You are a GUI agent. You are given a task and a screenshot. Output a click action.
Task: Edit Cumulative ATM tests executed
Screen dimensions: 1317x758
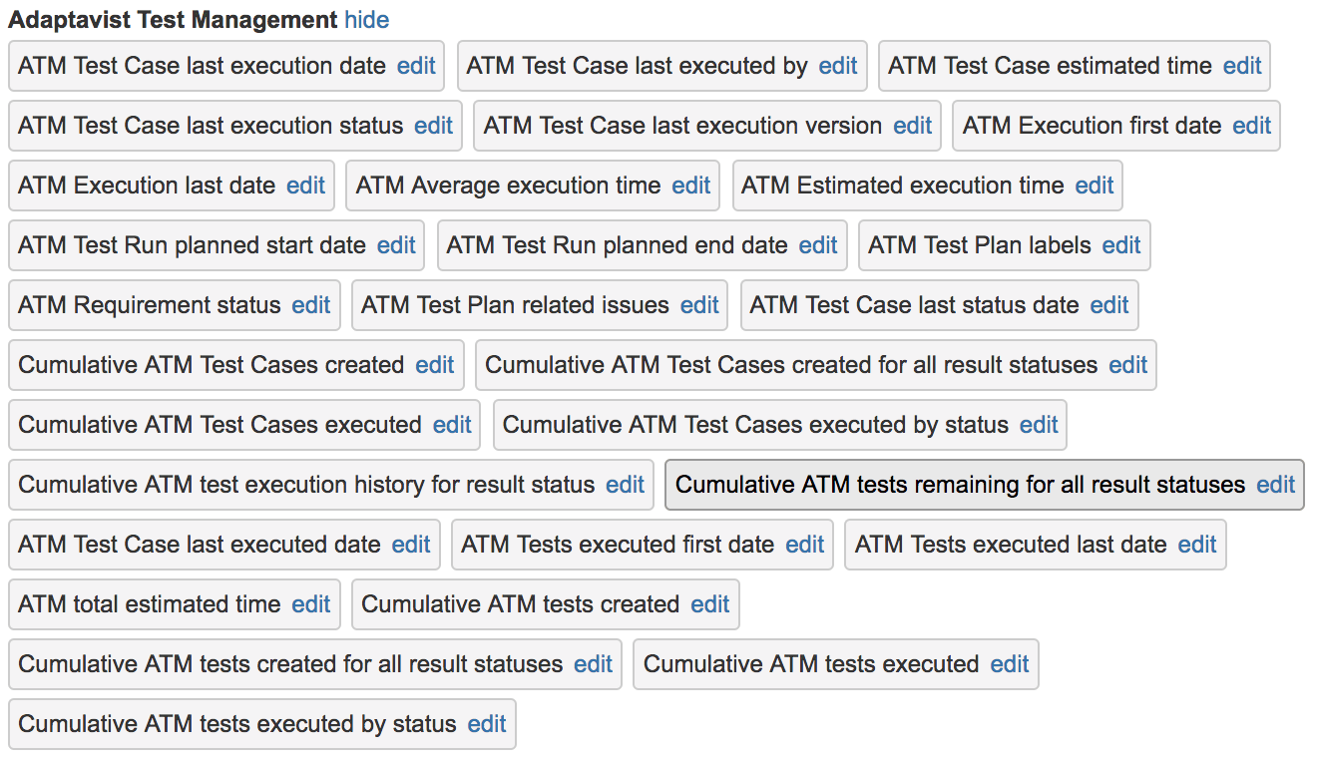coord(1010,664)
